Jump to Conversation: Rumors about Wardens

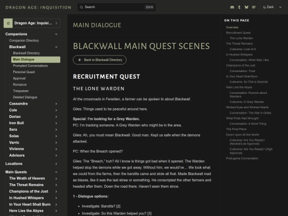tap(248, 94)
